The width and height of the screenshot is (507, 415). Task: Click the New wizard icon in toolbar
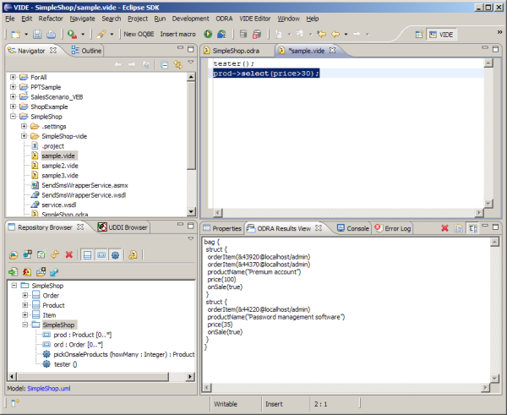tap(15, 34)
